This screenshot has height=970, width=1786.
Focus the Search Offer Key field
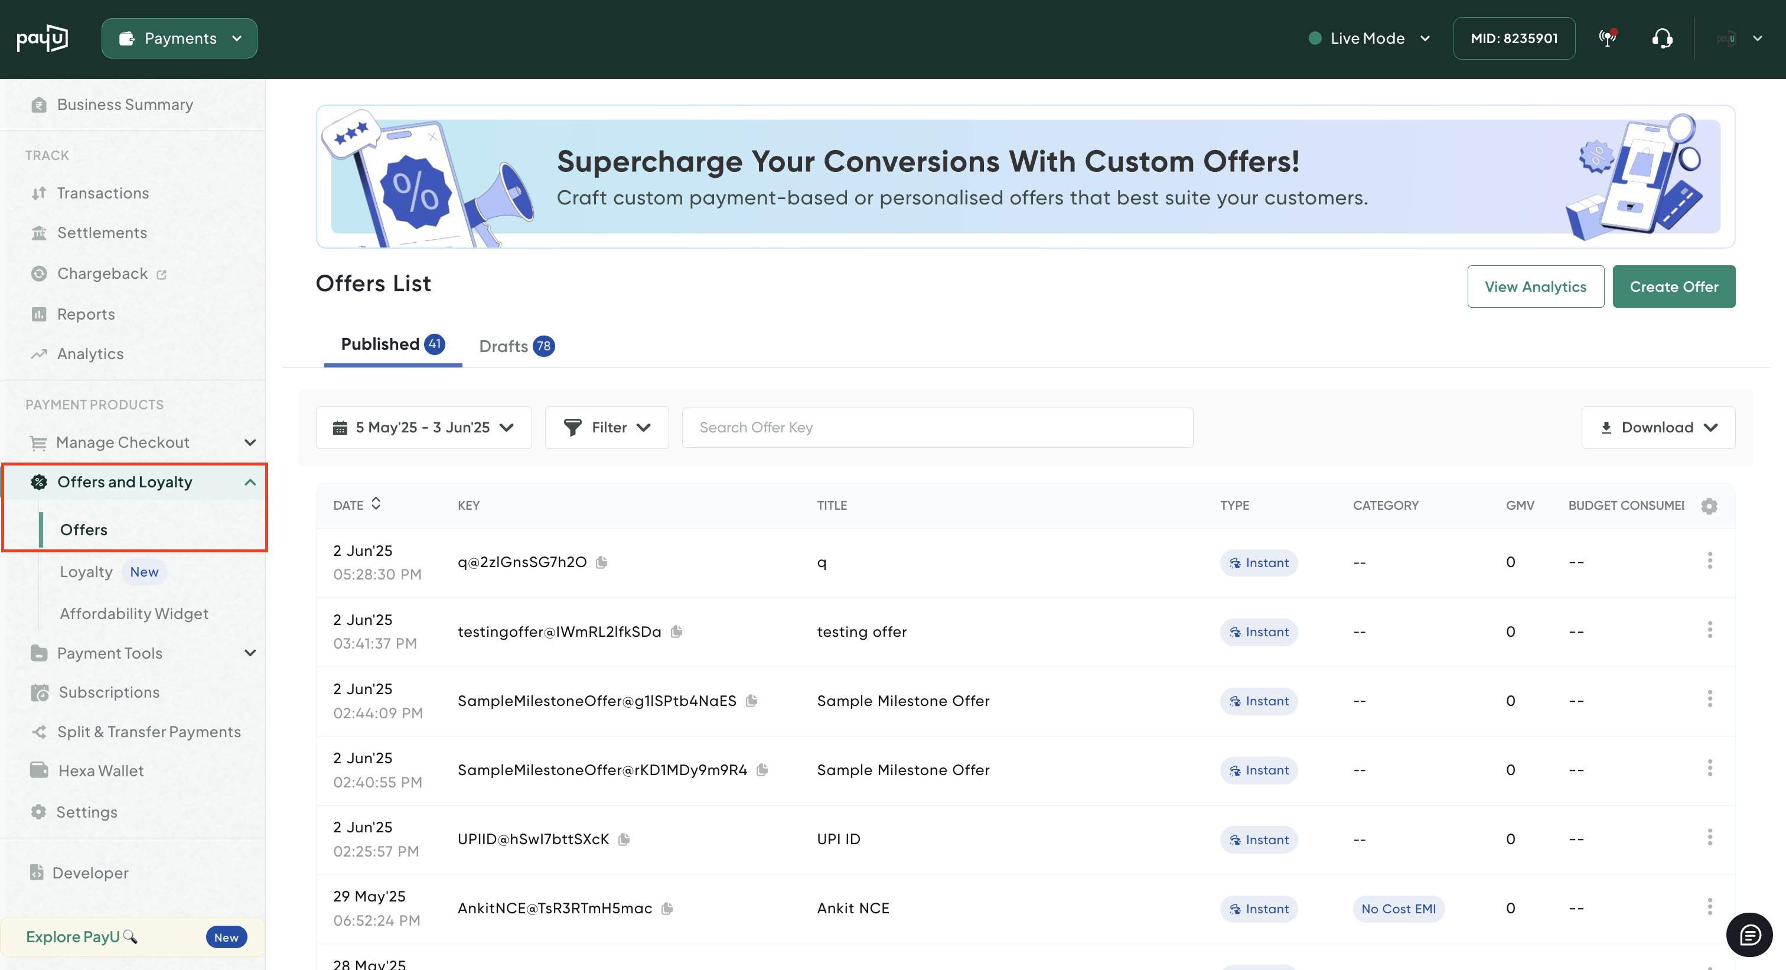click(x=937, y=428)
